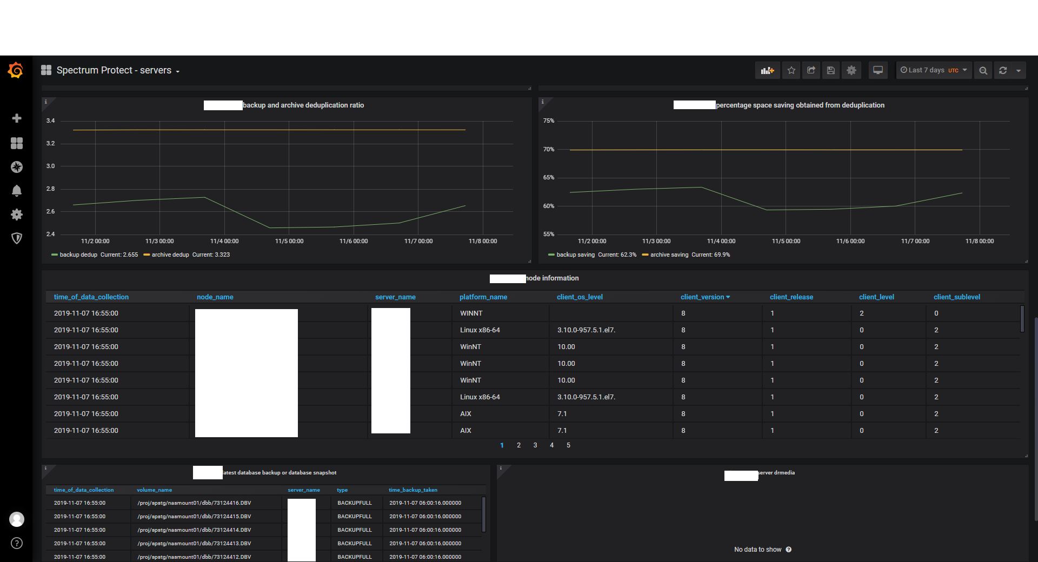Open the Dashboards sidebar icon
The width and height of the screenshot is (1038, 562).
[17, 143]
